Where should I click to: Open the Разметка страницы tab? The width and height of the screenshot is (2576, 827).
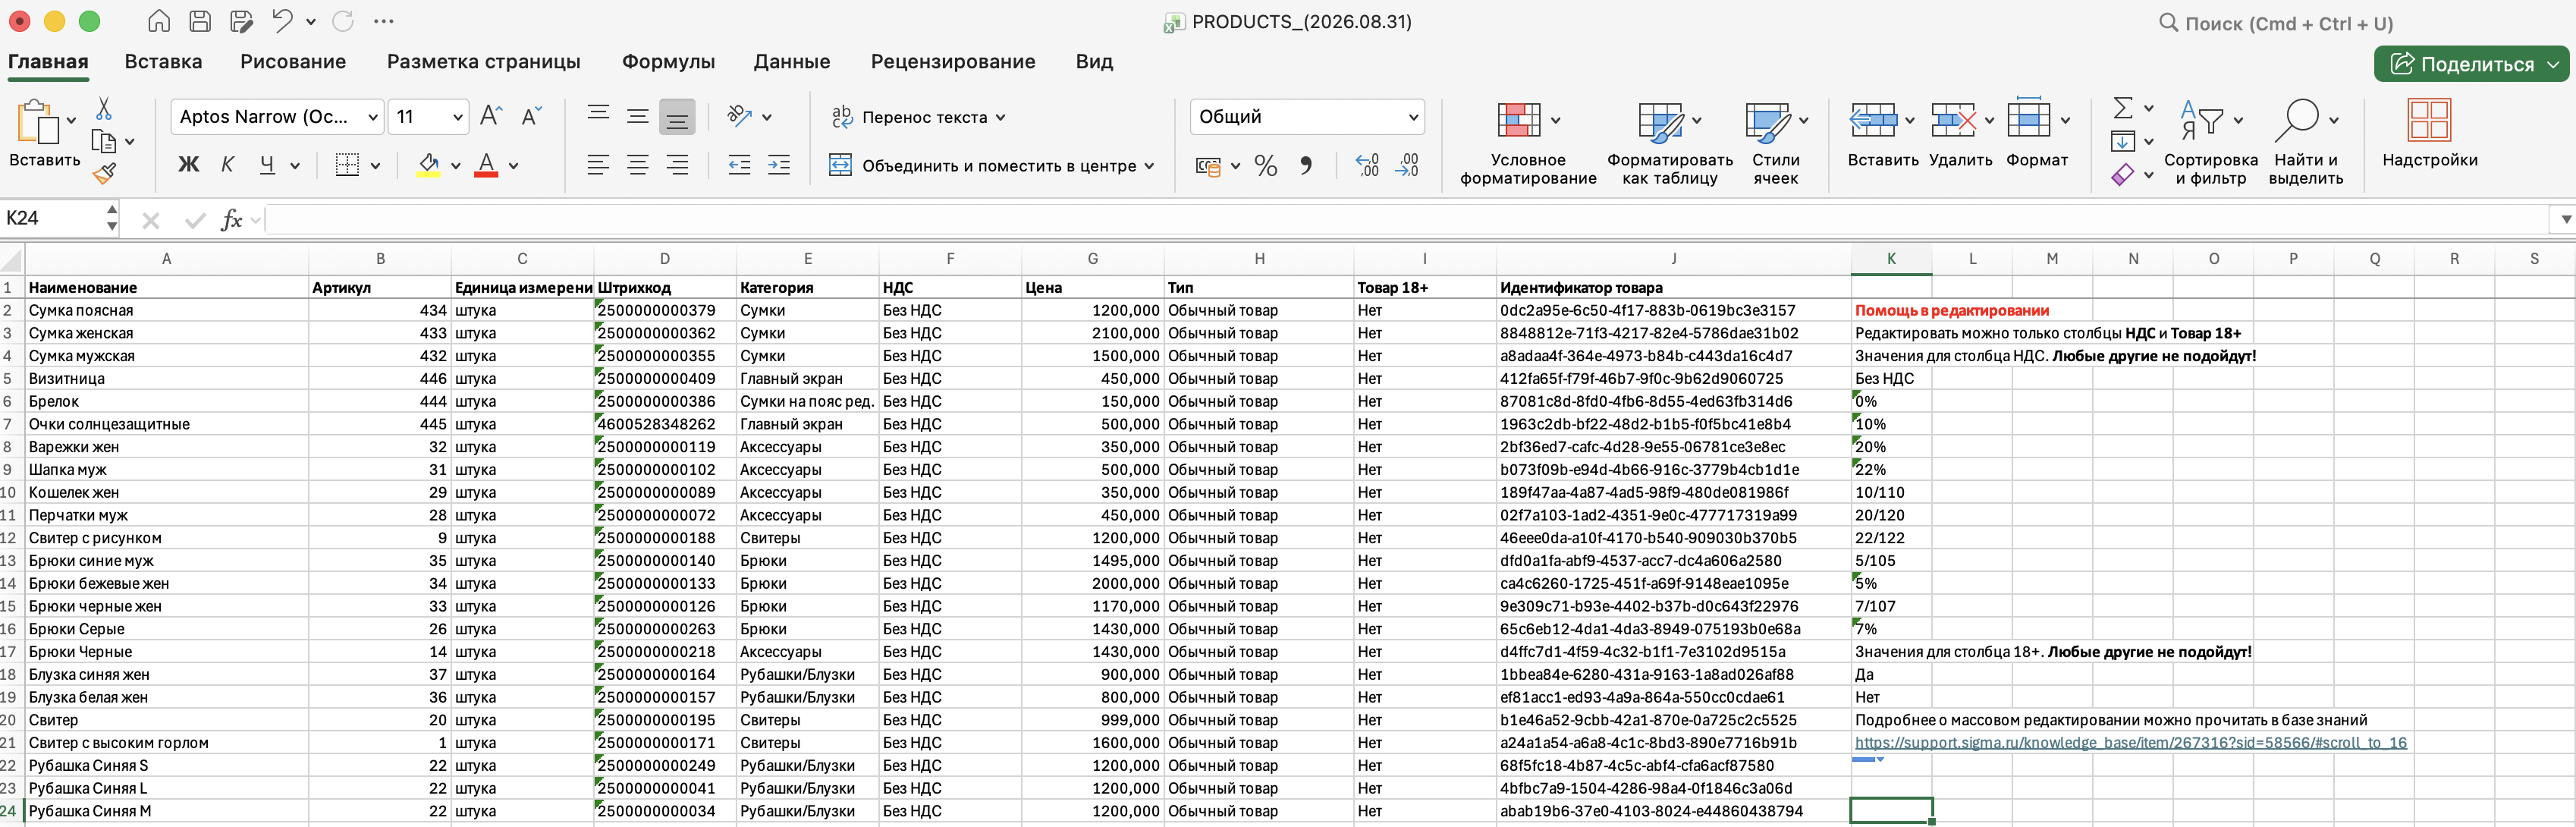coord(484,62)
